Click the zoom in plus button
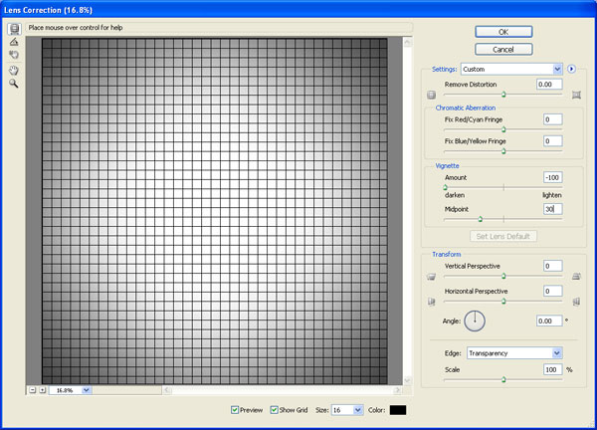Screen dimensions: 597x430 [x=43, y=390]
